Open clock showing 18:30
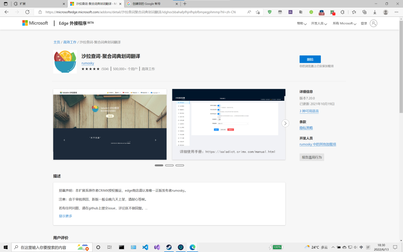Viewport: 403px width, 252px height. [381, 247]
